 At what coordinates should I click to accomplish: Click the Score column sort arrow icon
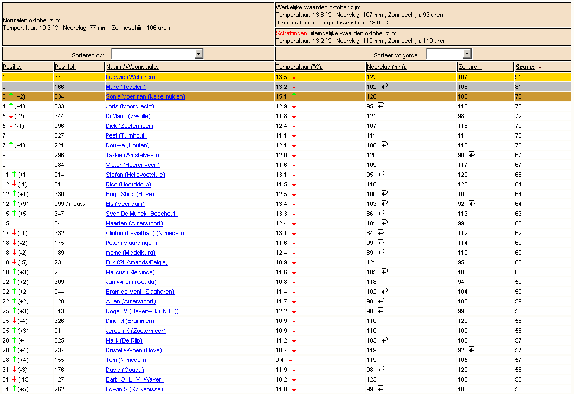pos(540,66)
